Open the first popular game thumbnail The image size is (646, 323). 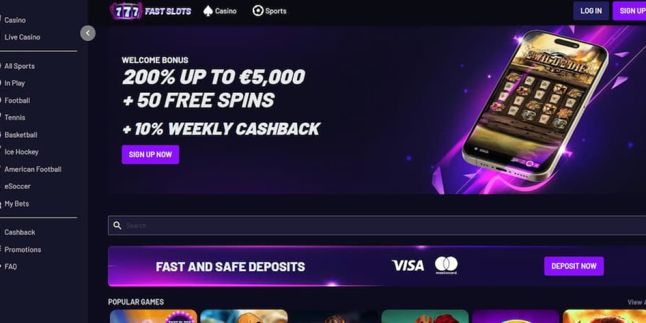tap(153, 317)
